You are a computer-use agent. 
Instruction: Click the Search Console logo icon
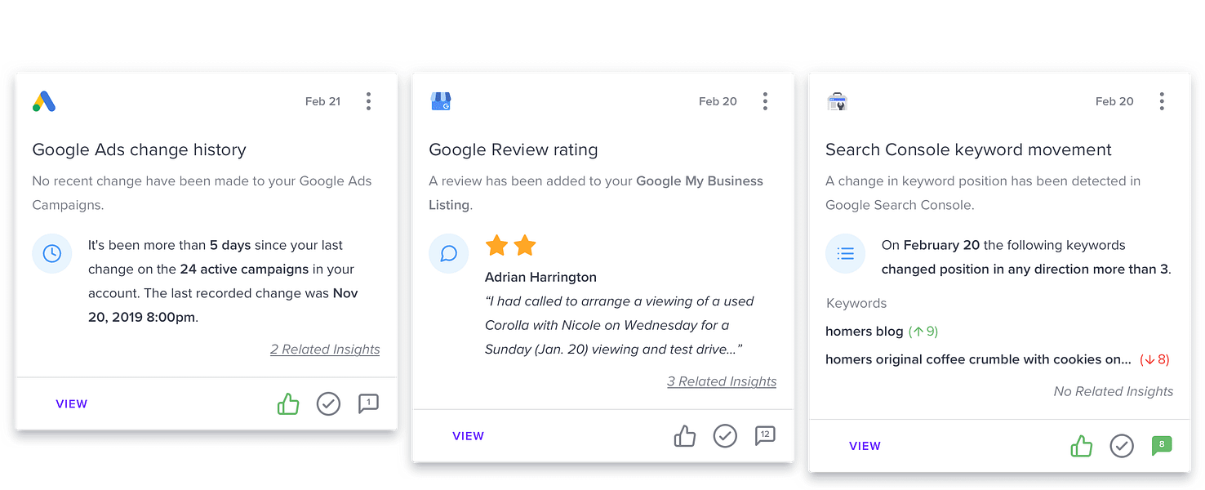(x=838, y=101)
